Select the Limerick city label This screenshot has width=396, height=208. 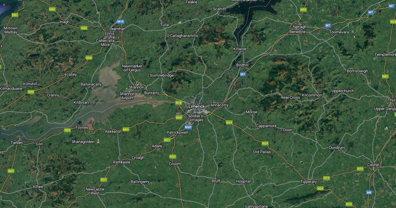(x=196, y=106)
